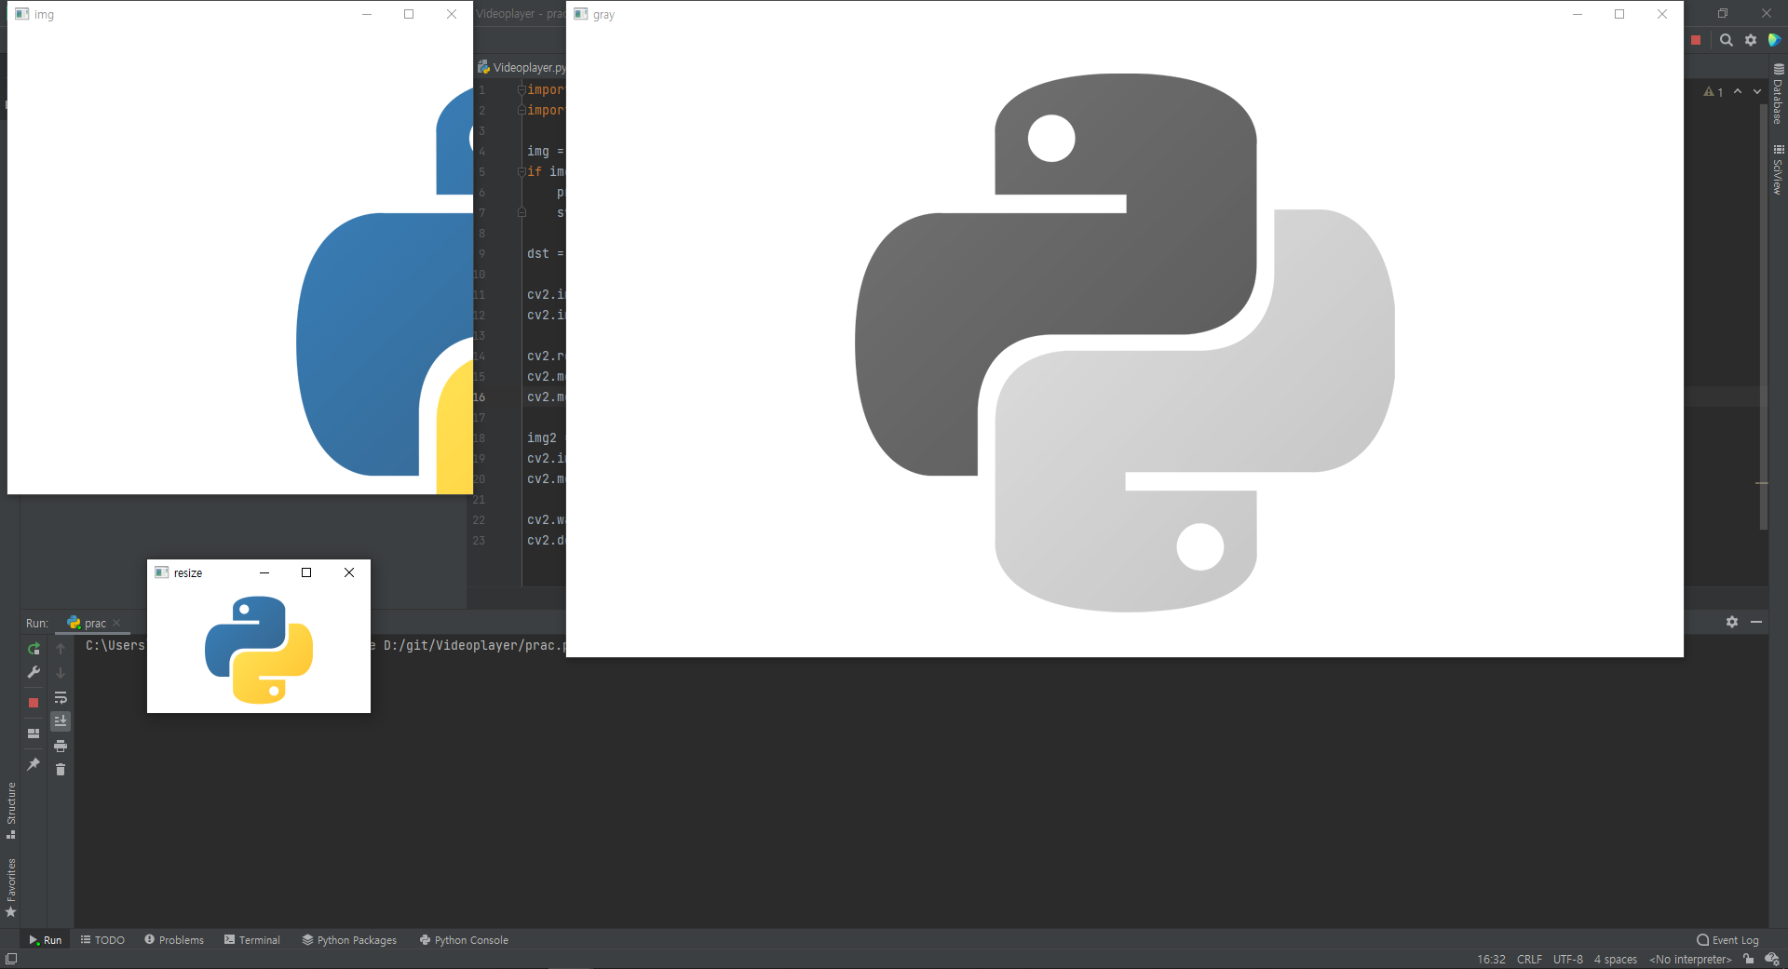Viewport: 1788px width, 969px height.
Task: Maximize the gray window
Action: [1619, 14]
